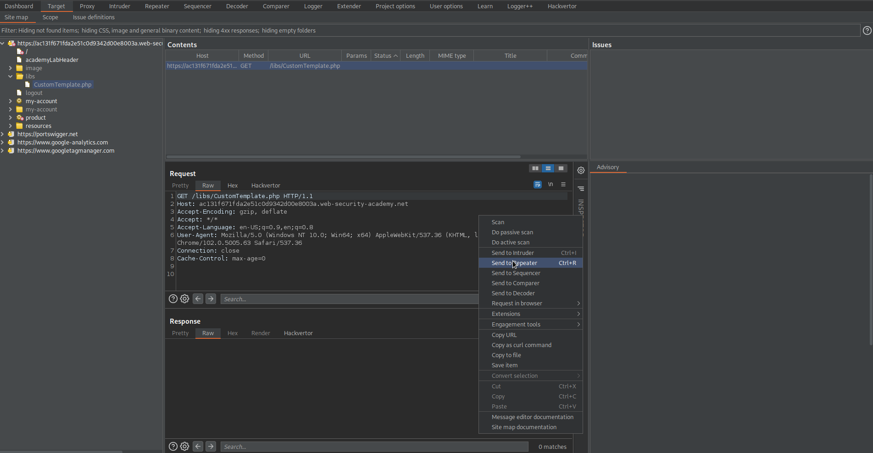Open 'Request in browser' submenu
The height and width of the screenshot is (453, 873).
coord(531,303)
